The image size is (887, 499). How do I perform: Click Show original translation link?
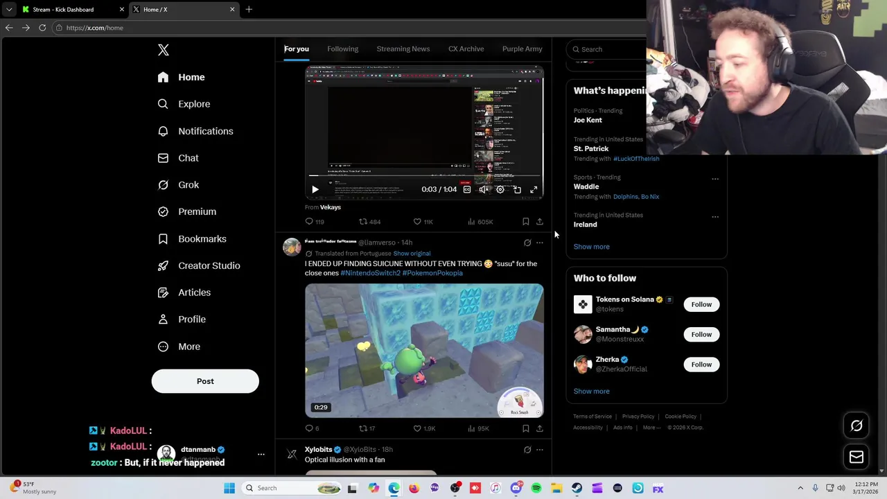412,254
